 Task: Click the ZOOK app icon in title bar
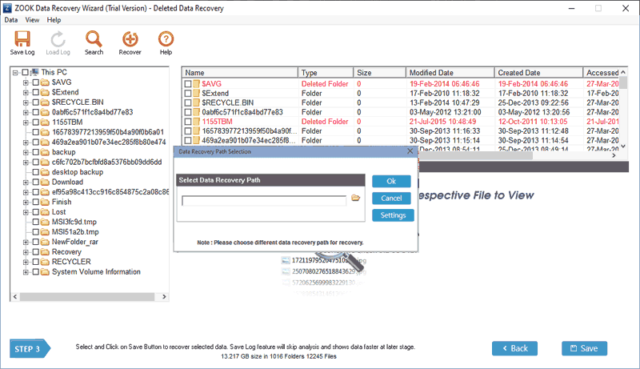[x=7, y=8]
